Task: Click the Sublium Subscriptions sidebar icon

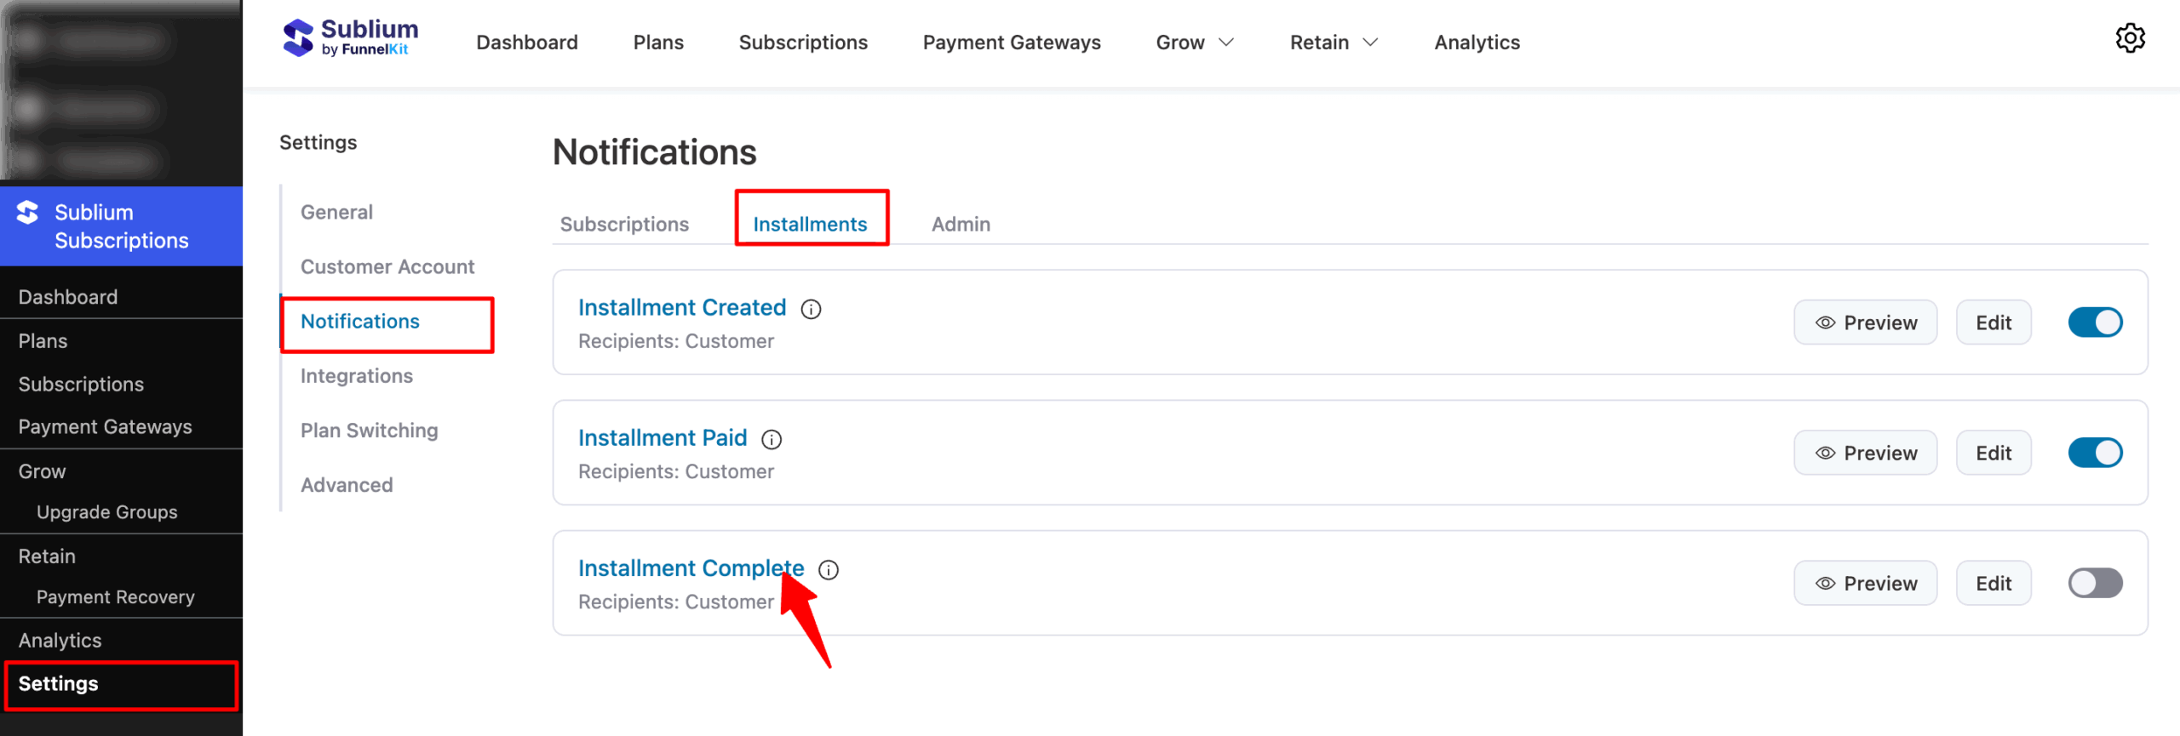Action: click(x=26, y=213)
